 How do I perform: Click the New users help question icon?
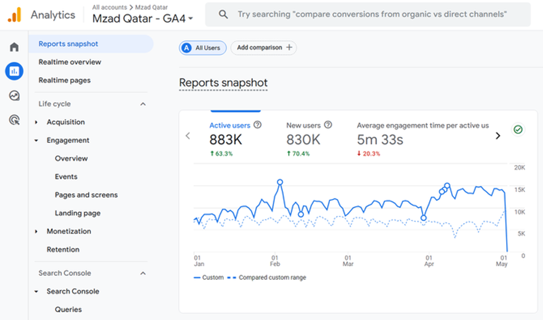coord(328,125)
